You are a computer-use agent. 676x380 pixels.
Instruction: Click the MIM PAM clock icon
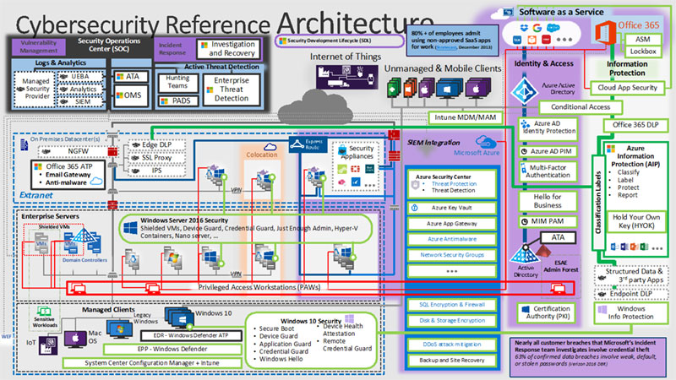coord(524,221)
